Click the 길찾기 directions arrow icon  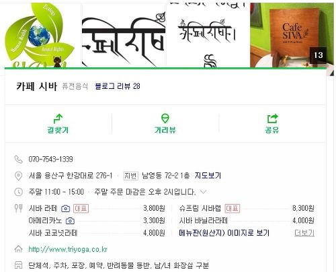(x=58, y=119)
